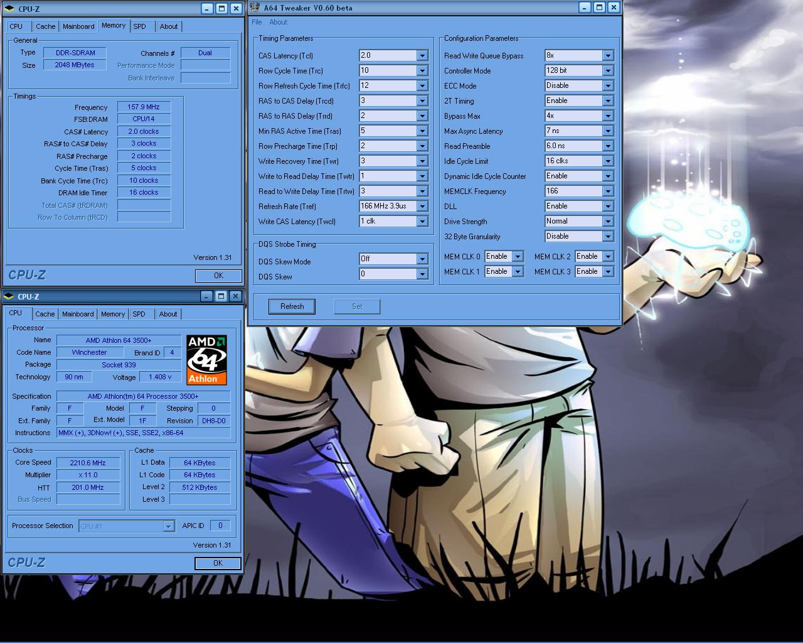This screenshot has height=643, width=803.
Task: Open the ECC Mode dropdown
Action: pos(608,85)
